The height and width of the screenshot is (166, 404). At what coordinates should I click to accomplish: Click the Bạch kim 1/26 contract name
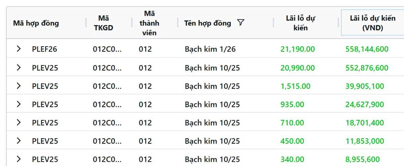(210, 49)
